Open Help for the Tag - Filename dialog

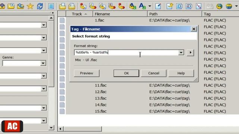click(181, 73)
